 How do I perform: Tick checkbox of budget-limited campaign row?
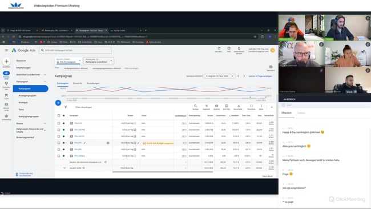pyautogui.click(x=59, y=143)
